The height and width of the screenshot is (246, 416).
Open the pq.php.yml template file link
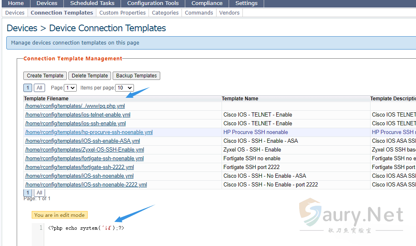pos(75,106)
